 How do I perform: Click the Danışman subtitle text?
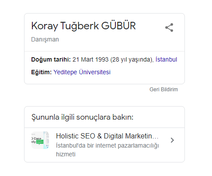(45, 40)
